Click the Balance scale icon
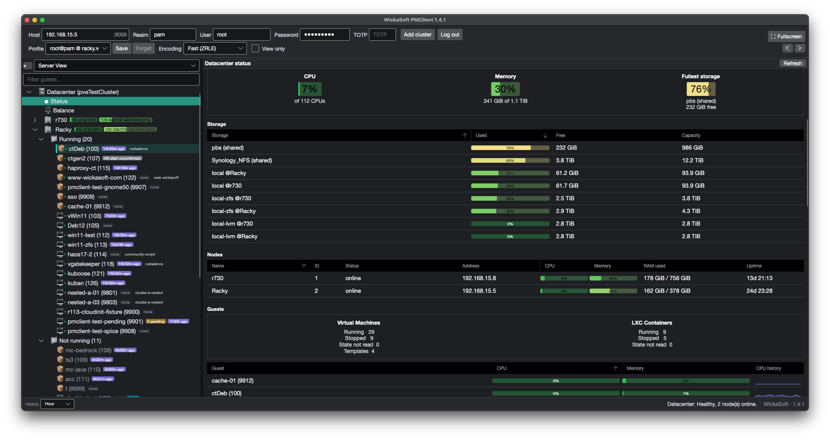830x439 pixels. (48, 110)
